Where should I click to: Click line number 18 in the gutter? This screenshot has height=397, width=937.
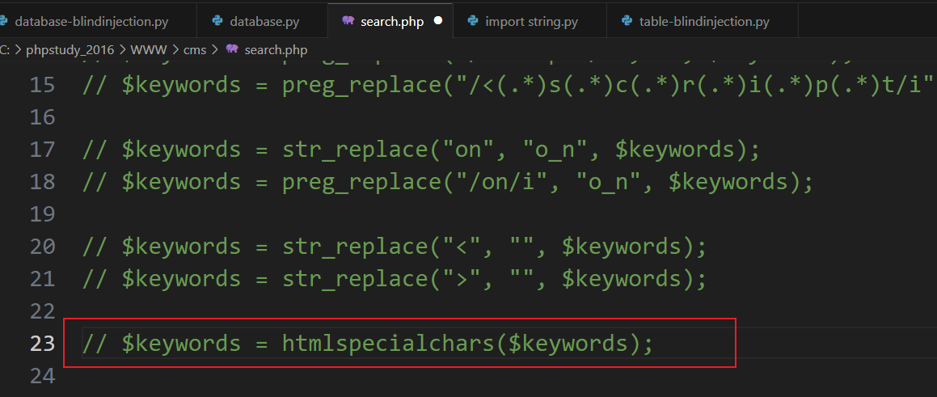pyautogui.click(x=42, y=182)
